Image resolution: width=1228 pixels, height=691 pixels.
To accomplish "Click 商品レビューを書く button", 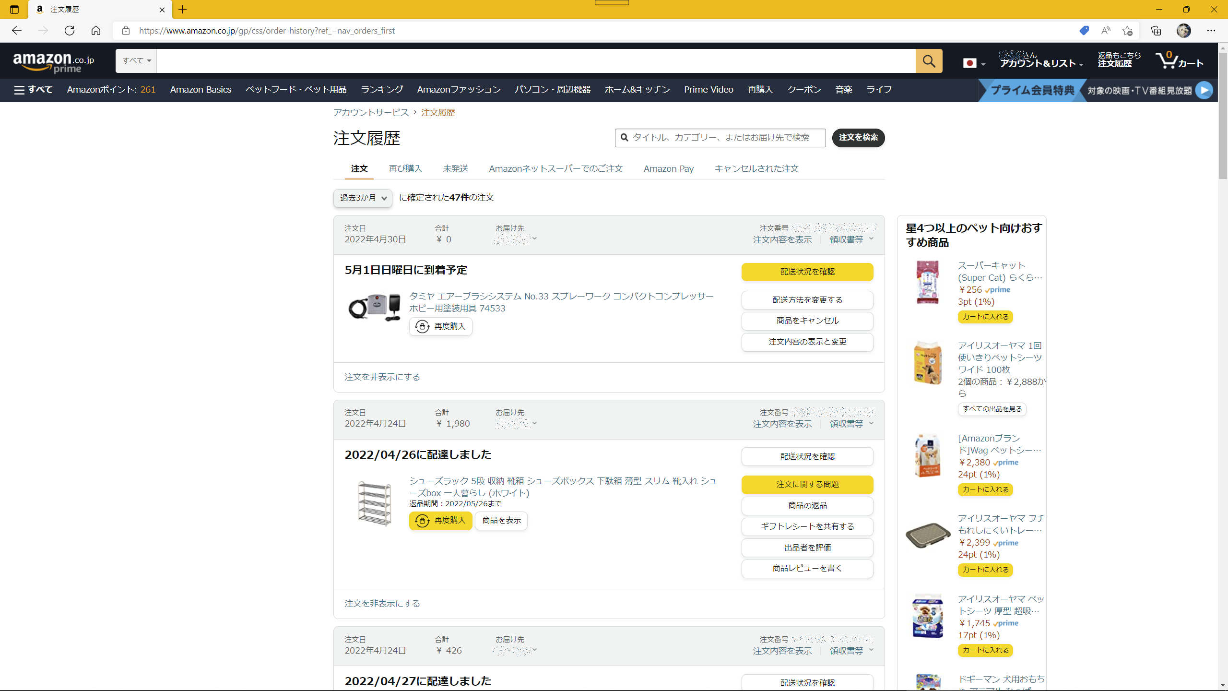I will (807, 569).
